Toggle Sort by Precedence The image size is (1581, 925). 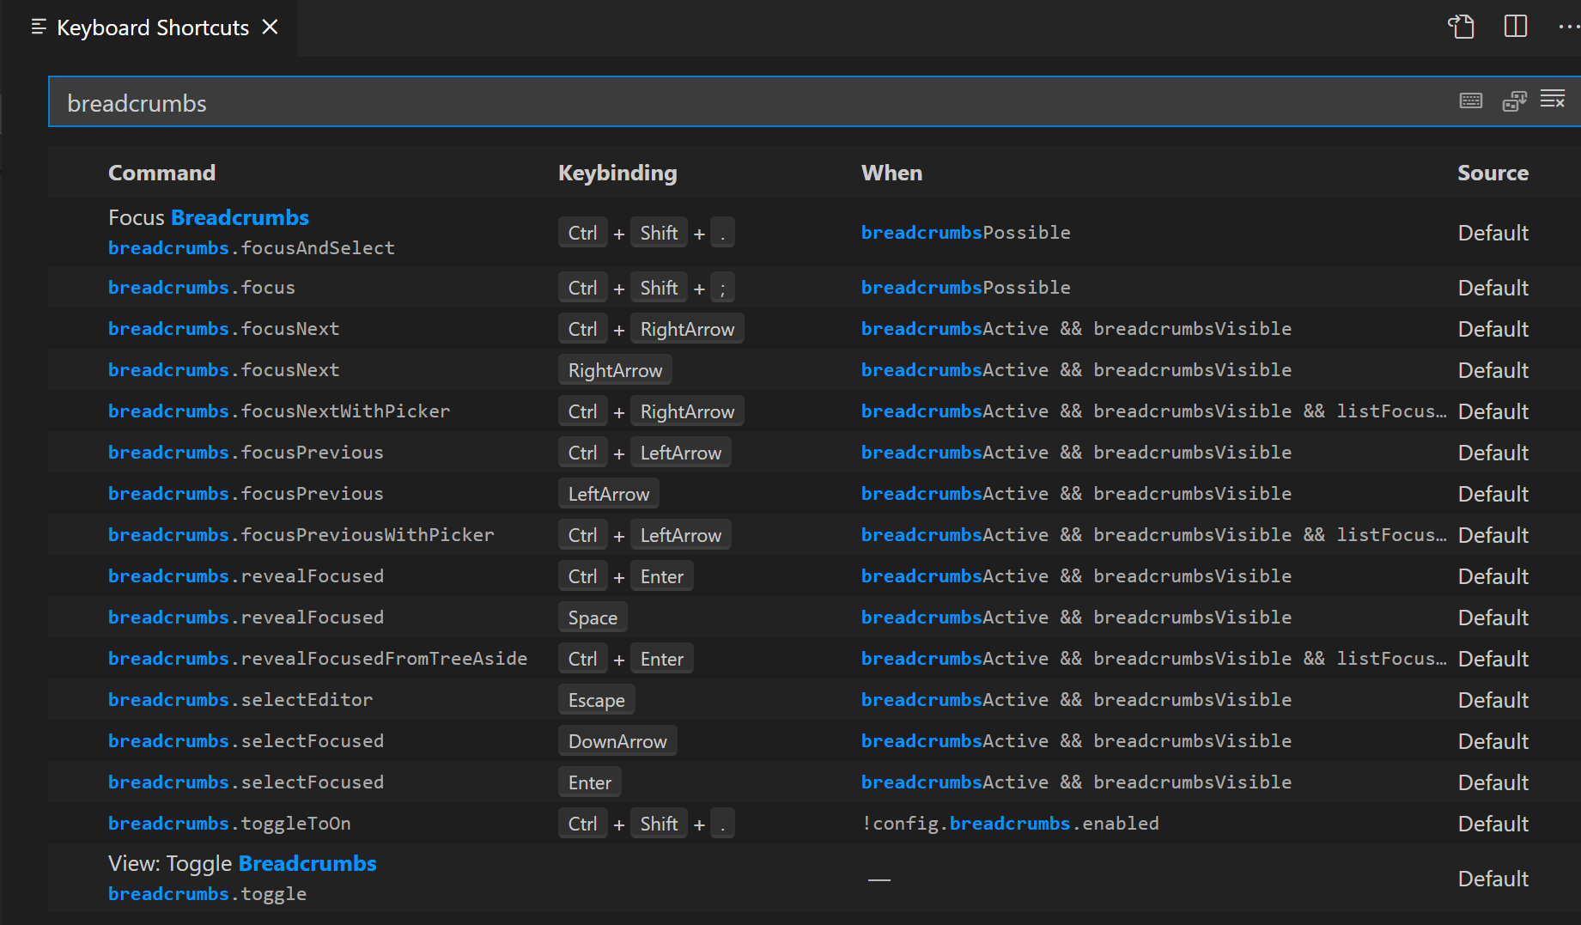(1513, 100)
